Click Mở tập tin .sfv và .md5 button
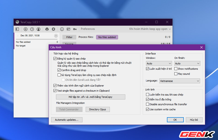218x140 pixels. pos(91,97)
